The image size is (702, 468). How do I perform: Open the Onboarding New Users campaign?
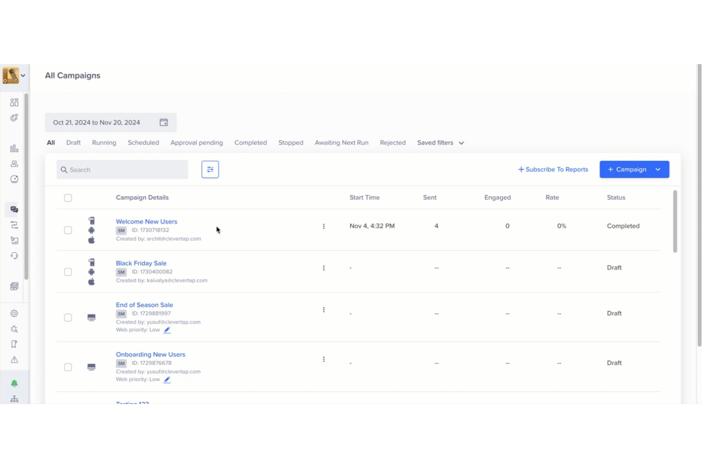(x=151, y=355)
